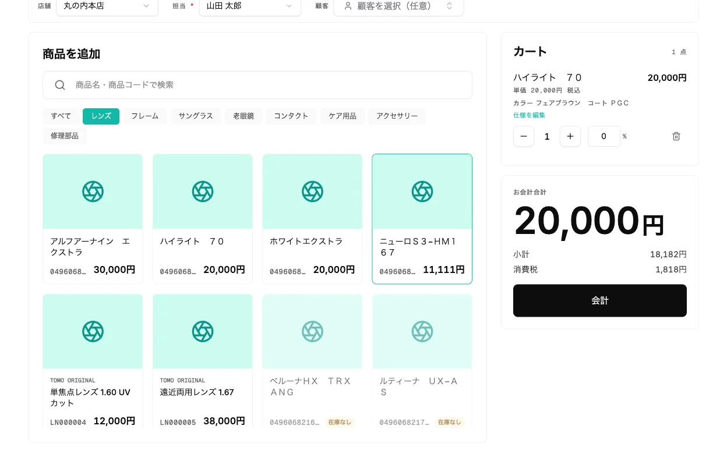Viewport: 727px width, 454px height.
Task: Click the LN000005 product code
Action: click(178, 423)
